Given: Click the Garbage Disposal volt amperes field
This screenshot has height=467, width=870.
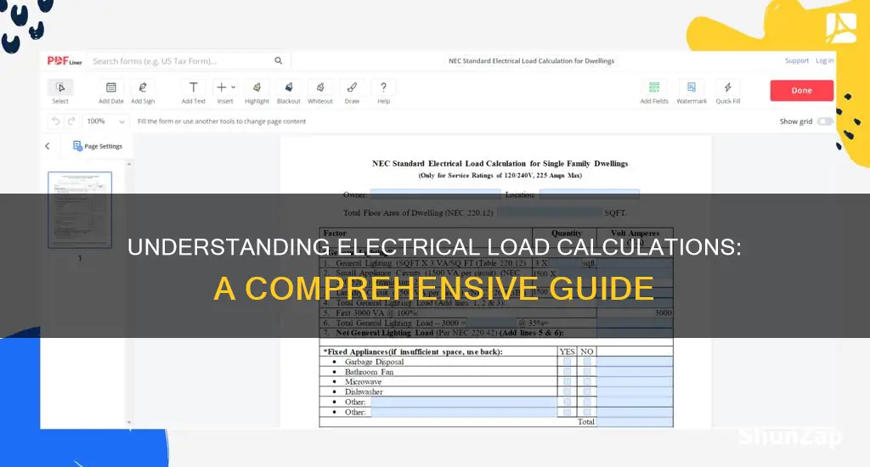Looking at the screenshot, I should 635,362.
